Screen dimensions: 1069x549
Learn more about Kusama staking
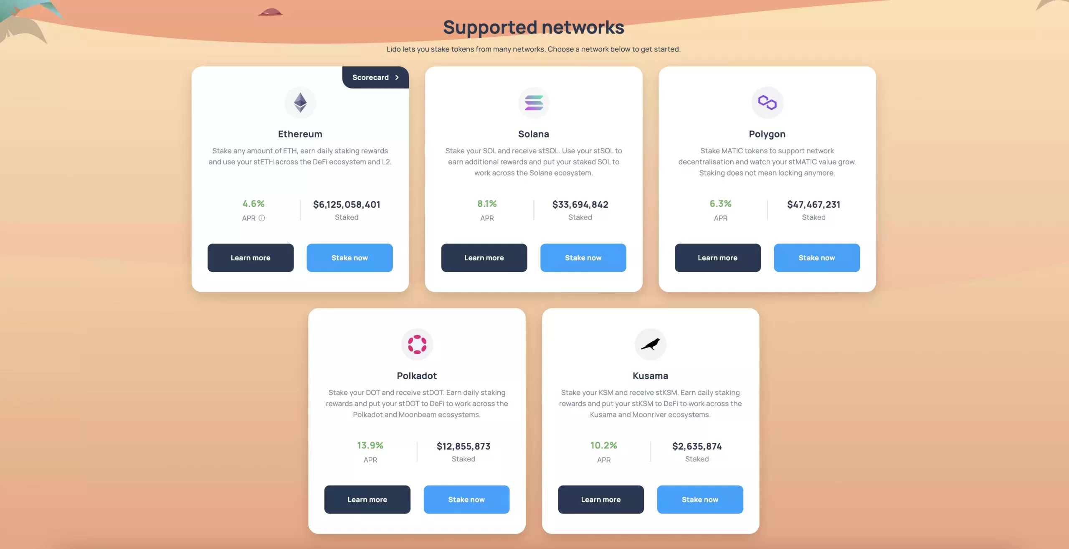[600, 500]
